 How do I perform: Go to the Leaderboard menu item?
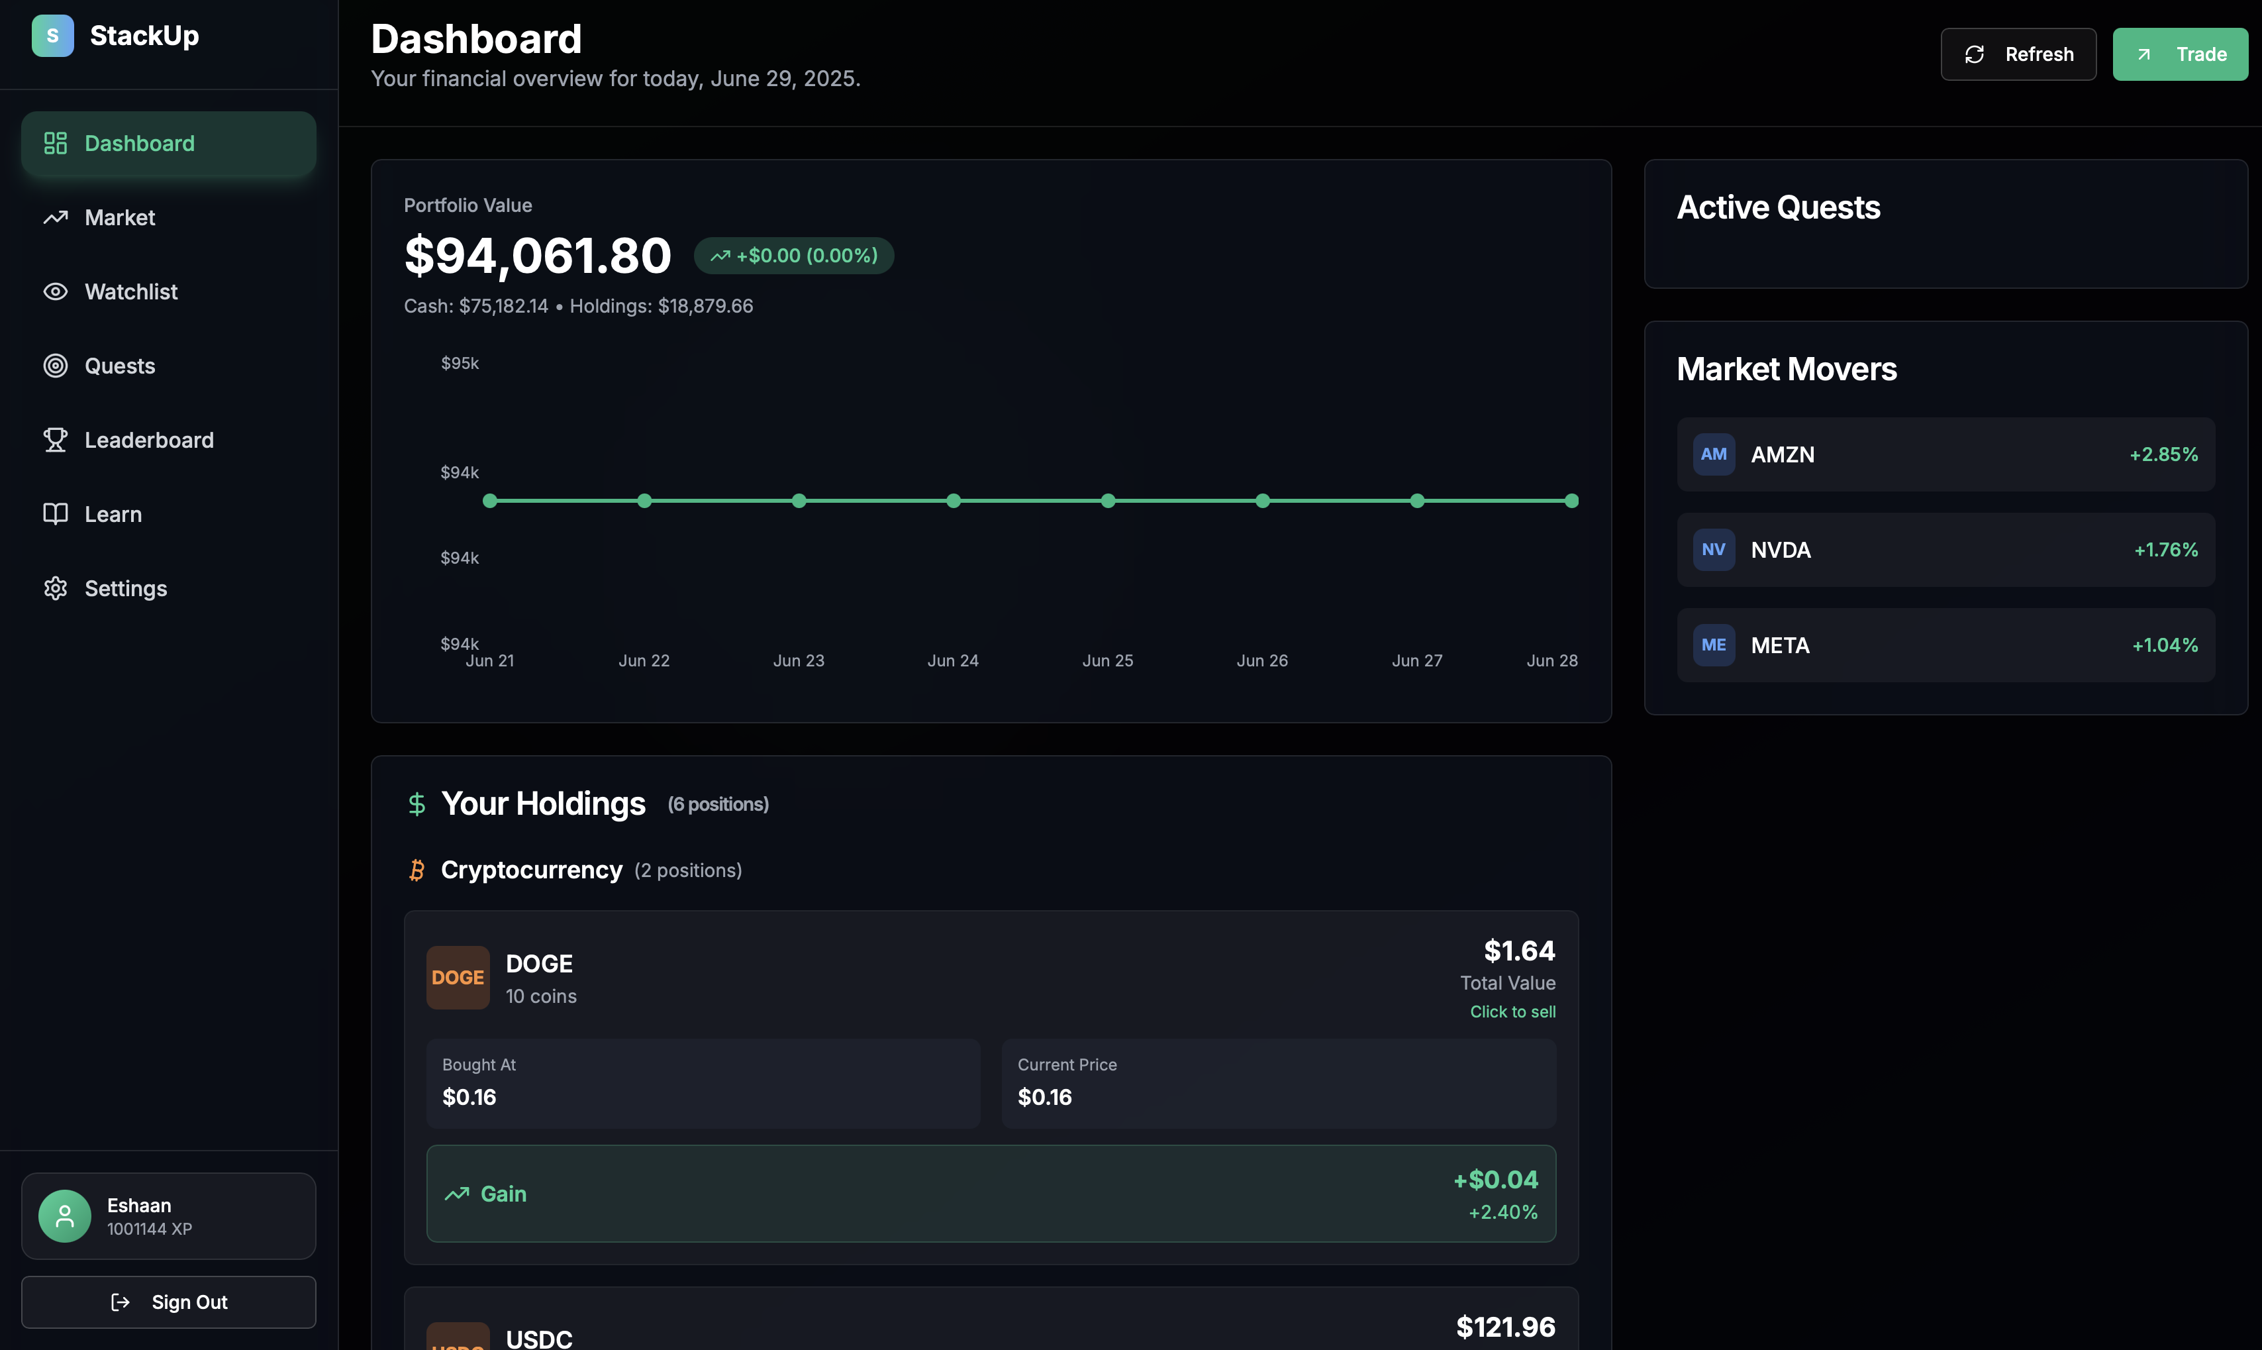click(149, 439)
